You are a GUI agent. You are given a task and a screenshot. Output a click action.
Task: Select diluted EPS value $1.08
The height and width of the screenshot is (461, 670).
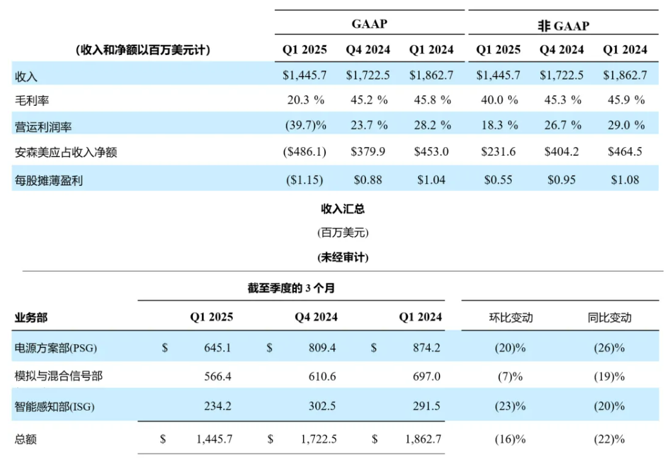625,180
